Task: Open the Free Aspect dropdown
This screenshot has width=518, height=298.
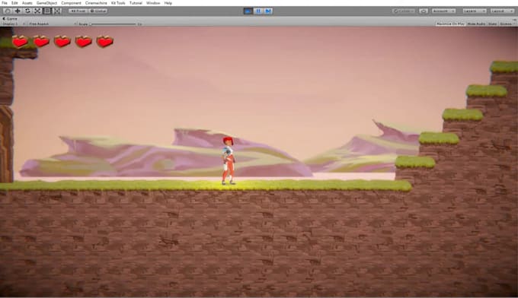Action: (x=52, y=24)
